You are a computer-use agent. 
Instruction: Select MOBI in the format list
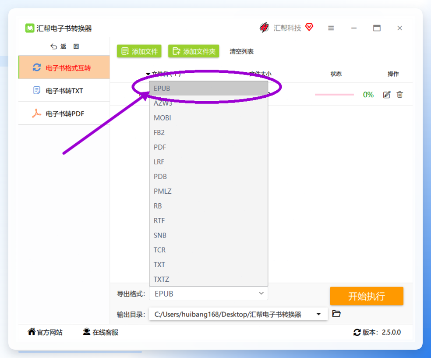pyautogui.click(x=208, y=118)
